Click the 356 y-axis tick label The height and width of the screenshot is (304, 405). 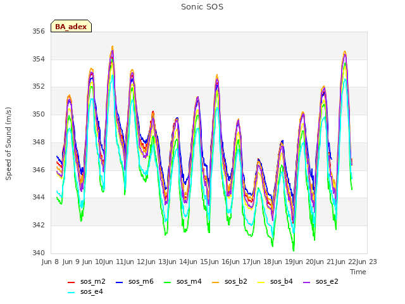click(x=39, y=32)
